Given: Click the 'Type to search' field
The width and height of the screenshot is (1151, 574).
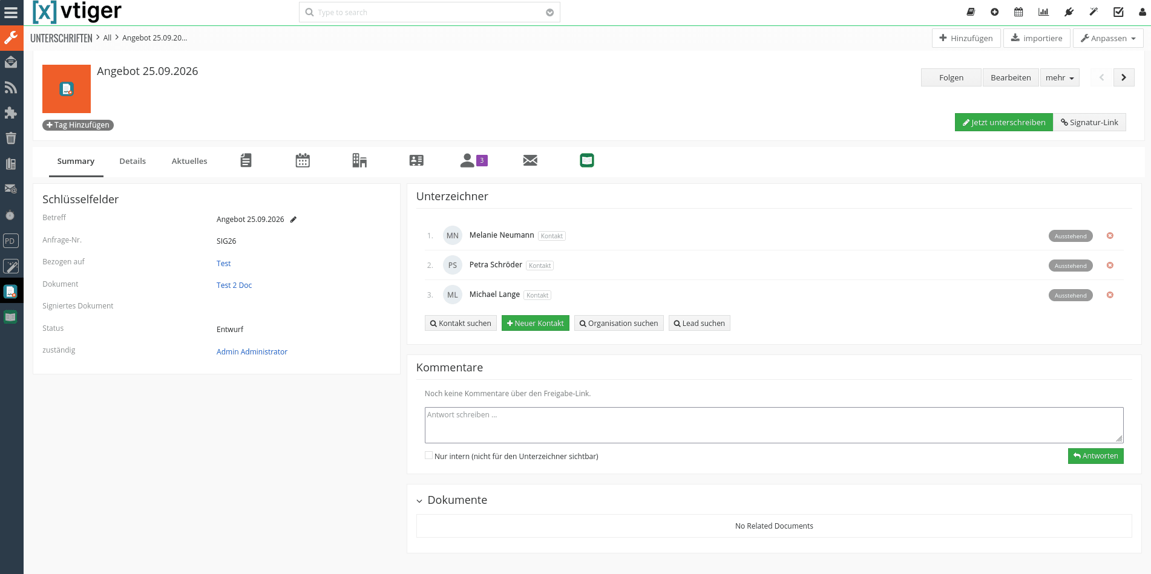Looking at the screenshot, I should coord(430,13).
